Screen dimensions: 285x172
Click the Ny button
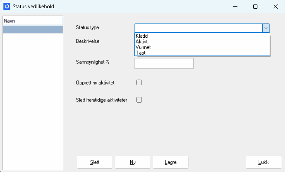coord(132,162)
